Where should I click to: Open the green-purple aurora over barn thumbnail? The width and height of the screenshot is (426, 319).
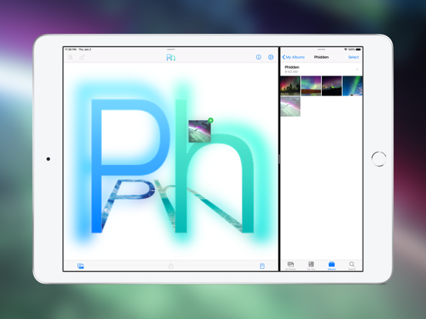[311, 86]
